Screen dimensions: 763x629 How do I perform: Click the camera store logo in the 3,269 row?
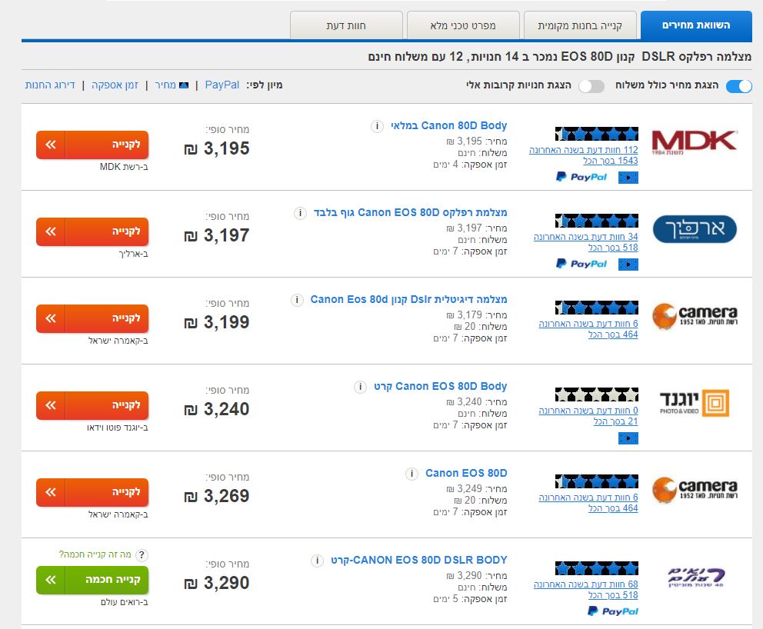(x=695, y=489)
